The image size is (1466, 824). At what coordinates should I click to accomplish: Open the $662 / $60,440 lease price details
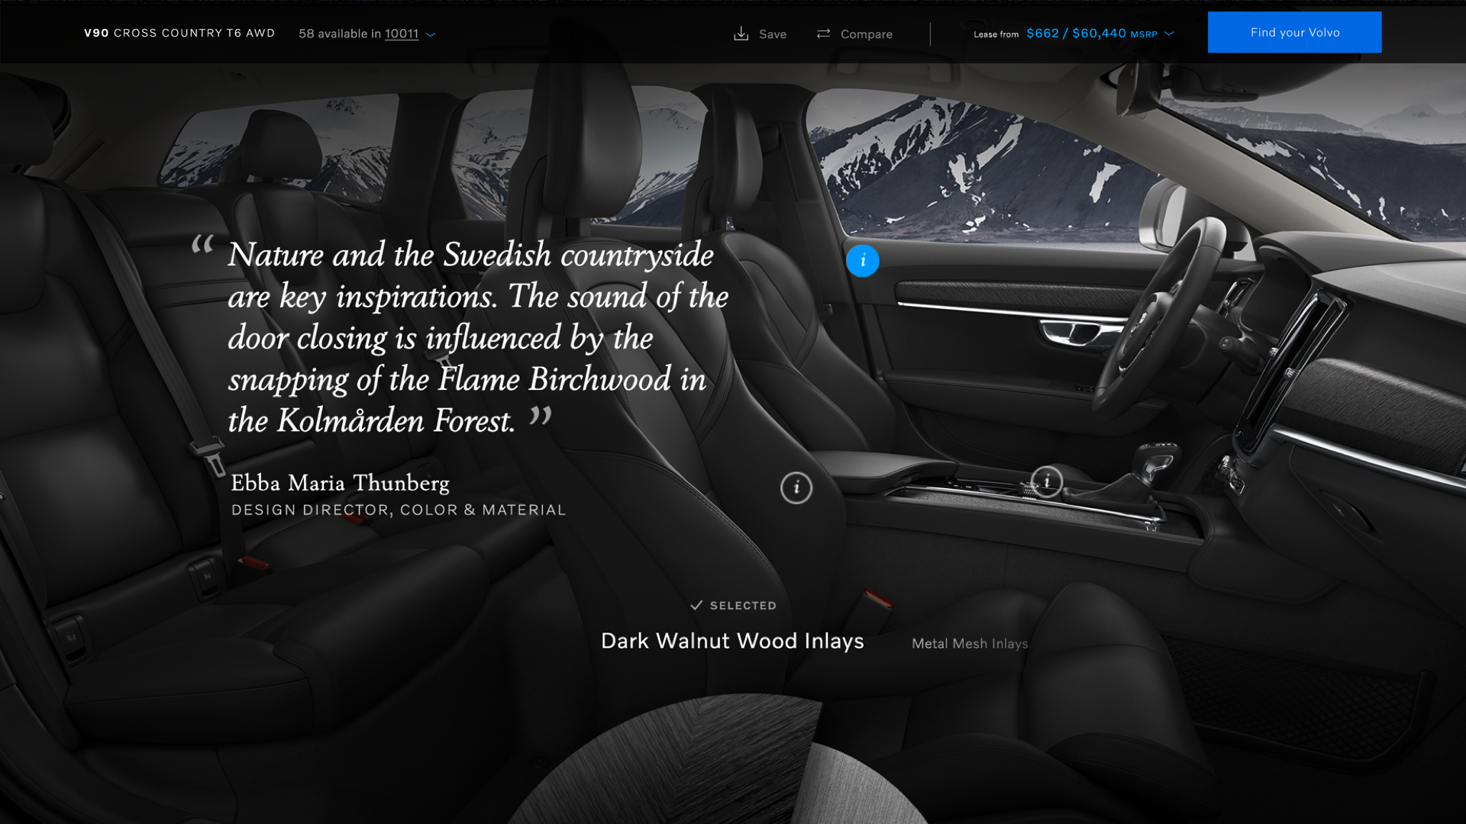[x=1076, y=34]
